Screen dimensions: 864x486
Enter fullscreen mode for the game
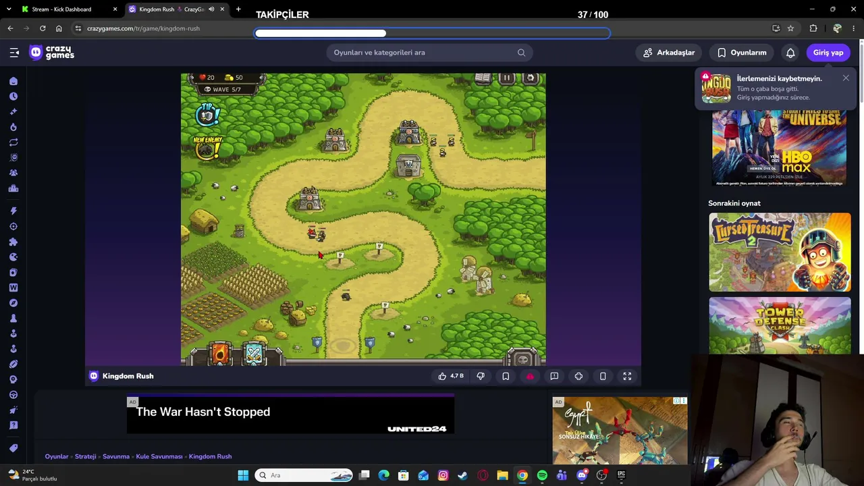[627, 376]
